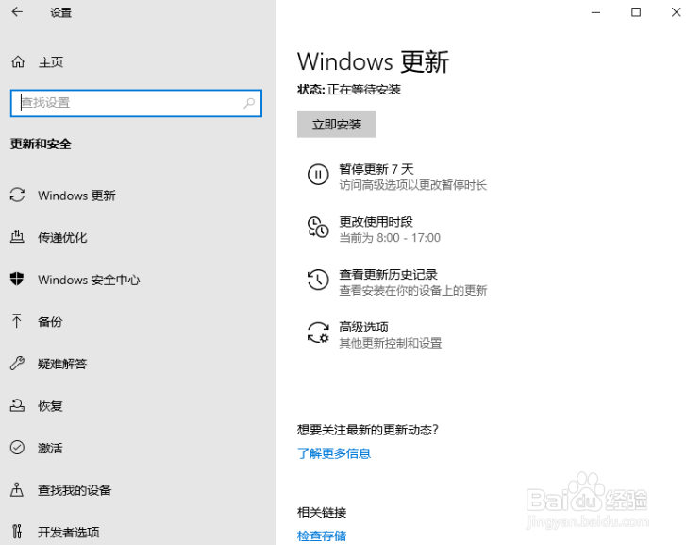
Task: Open the 主页 home icon
Action: pyautogui.click(x=18, y=61)
